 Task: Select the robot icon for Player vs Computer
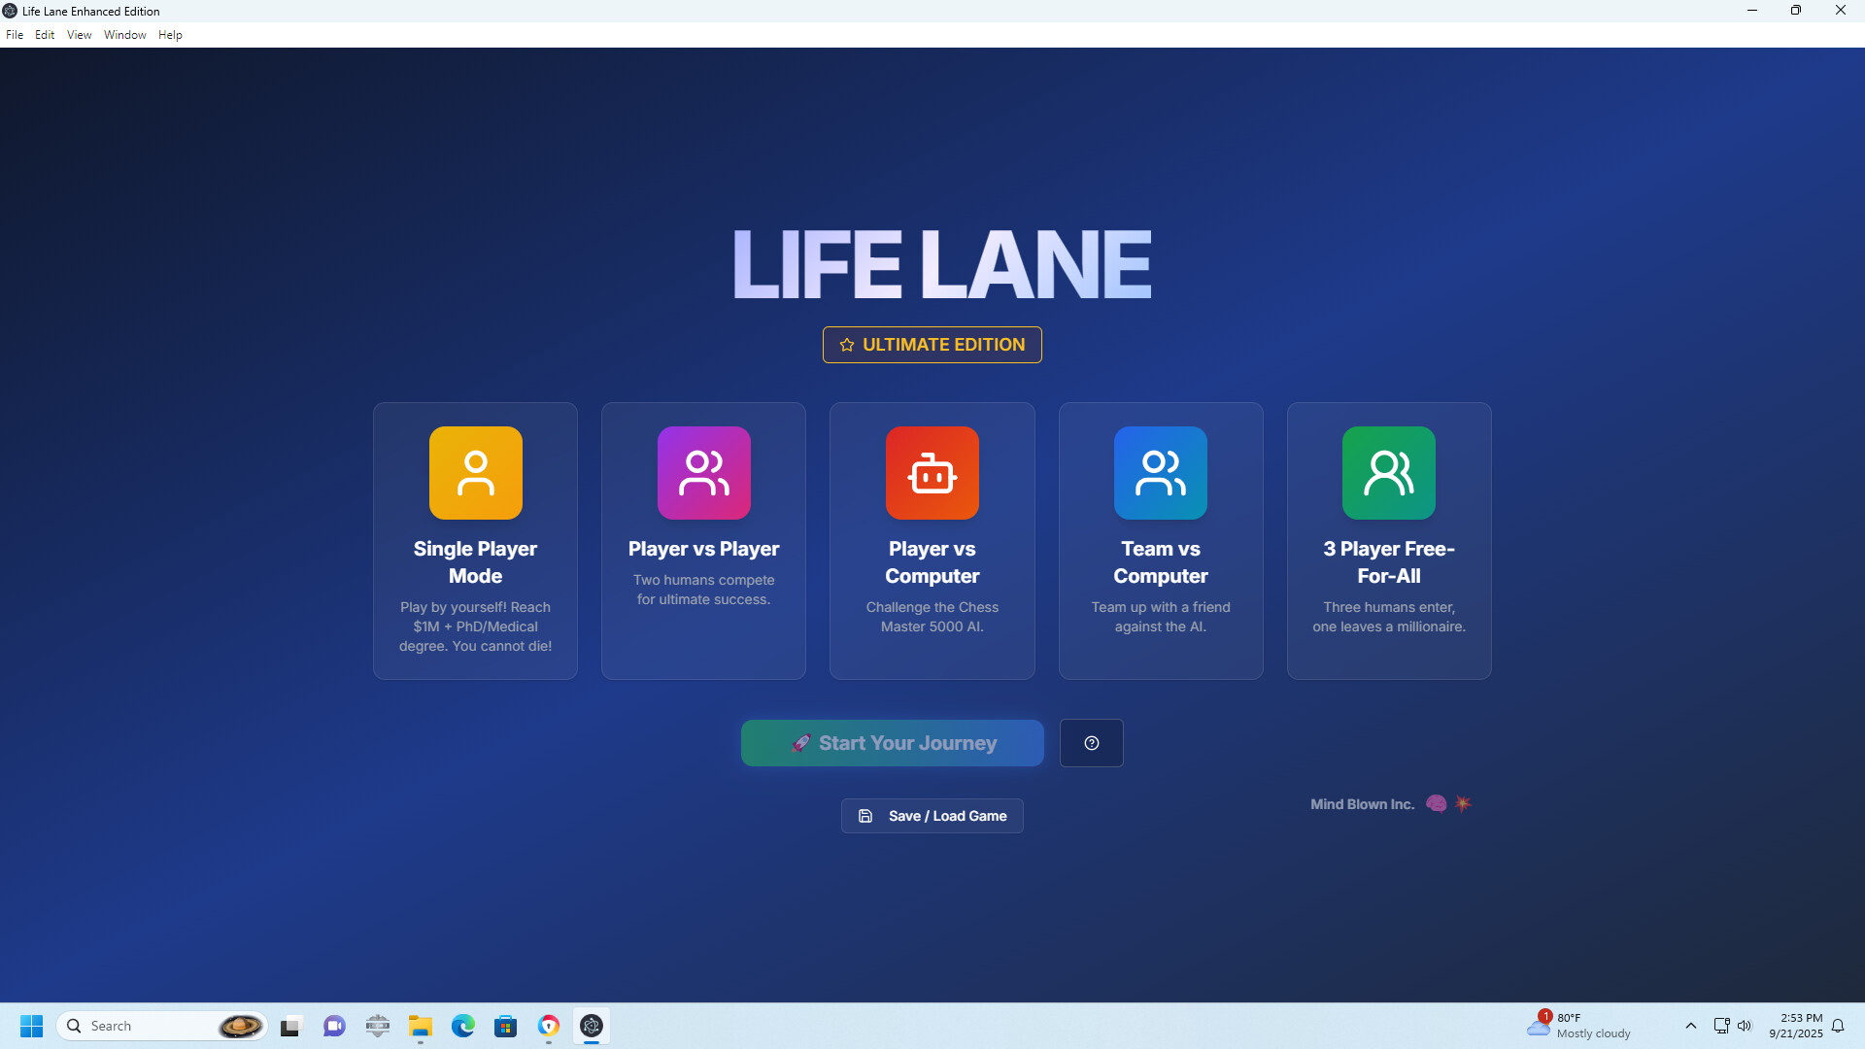coord(932,473)
